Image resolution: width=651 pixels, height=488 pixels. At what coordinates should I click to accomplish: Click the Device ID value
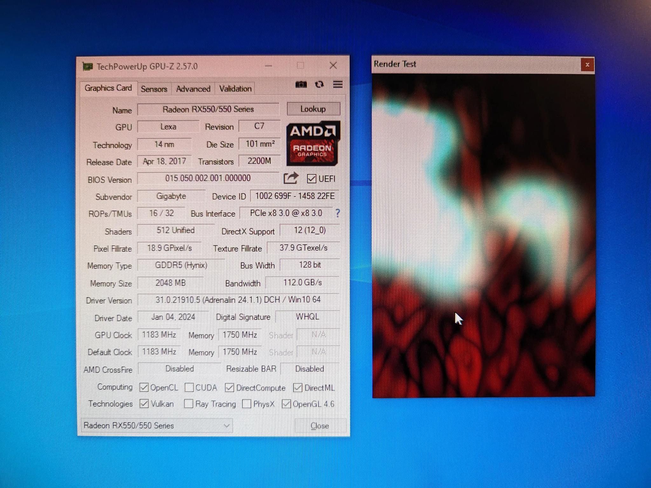[295, 196]
